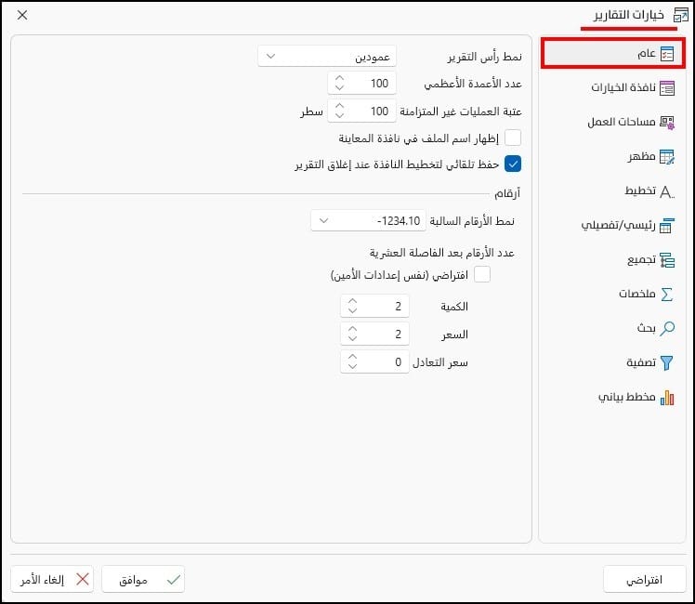
Task: Click the مخطط بياني tab label
Action: [x=627, y=397]
